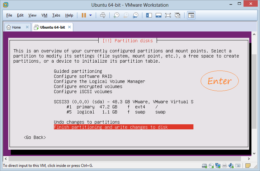Screen dimensions: 260x171
Task: Click the Unity mode icon
Action: (178, 15)
